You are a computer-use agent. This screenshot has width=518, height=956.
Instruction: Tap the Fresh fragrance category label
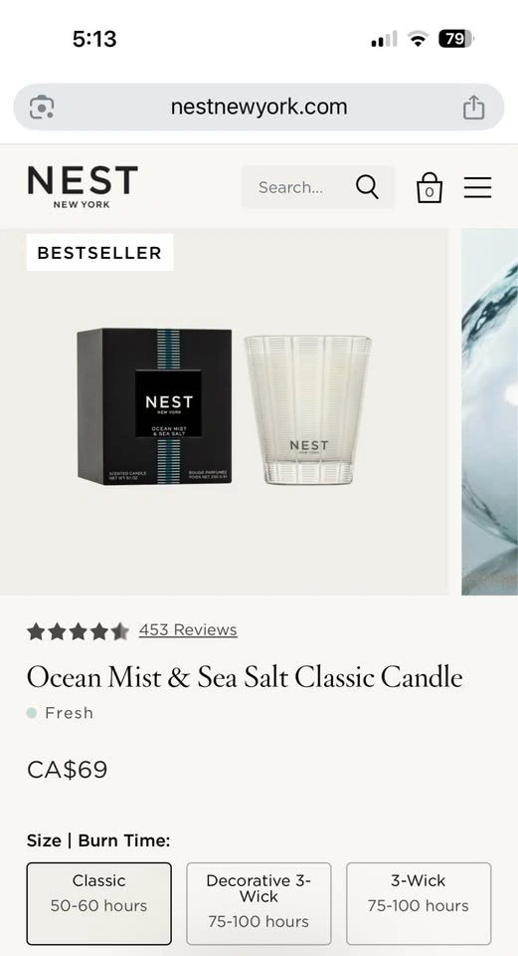pyautogui.click(x=70, y=713)
